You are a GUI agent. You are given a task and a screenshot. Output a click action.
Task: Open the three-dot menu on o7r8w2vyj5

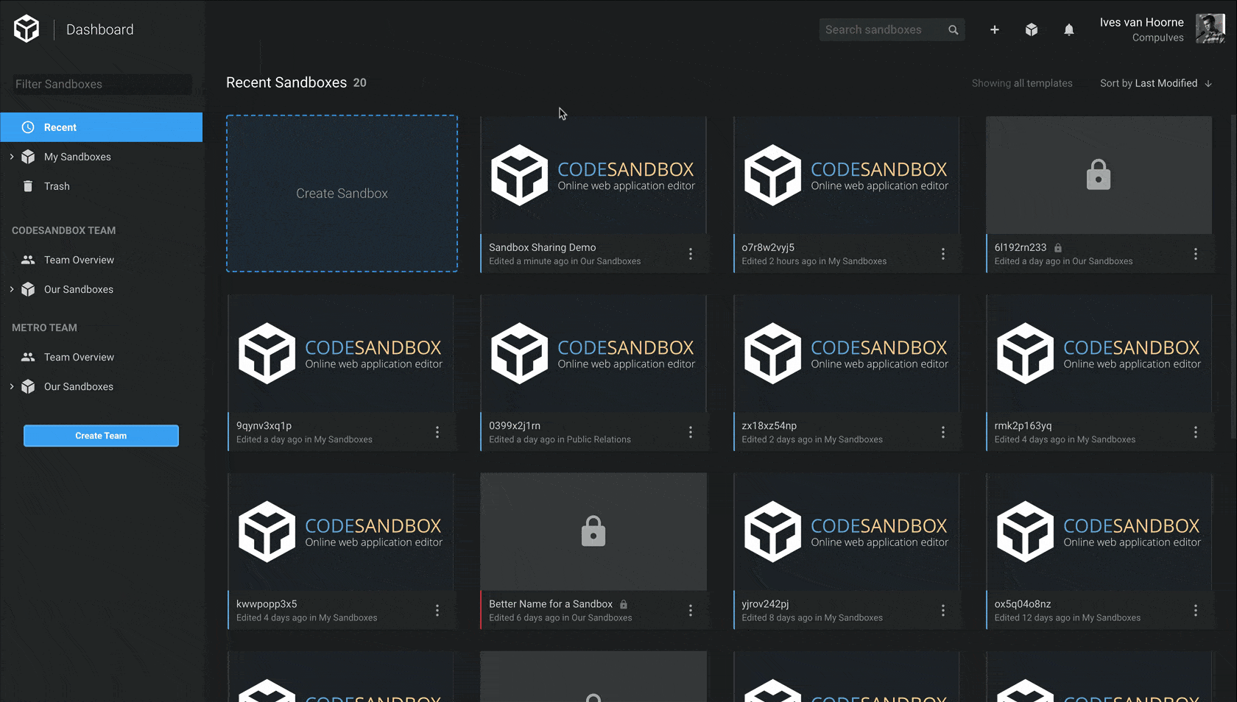943,254
